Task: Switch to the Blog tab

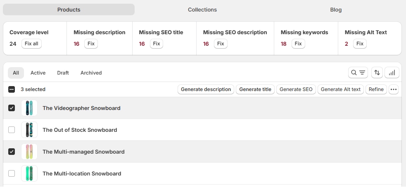Action: 336,9
